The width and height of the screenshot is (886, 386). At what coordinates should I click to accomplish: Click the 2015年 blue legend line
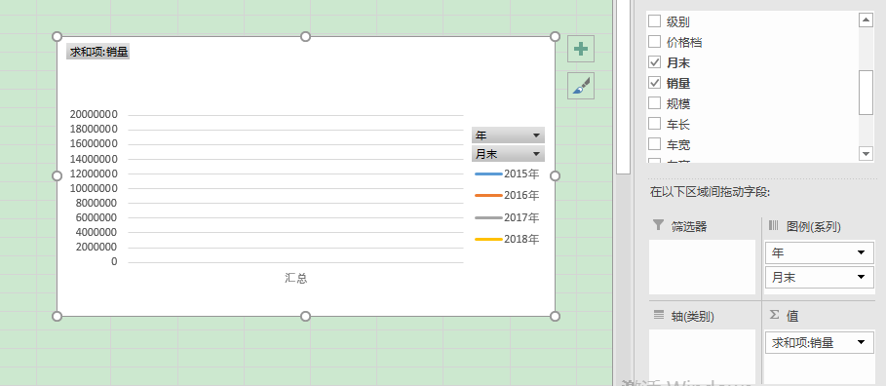488,174
